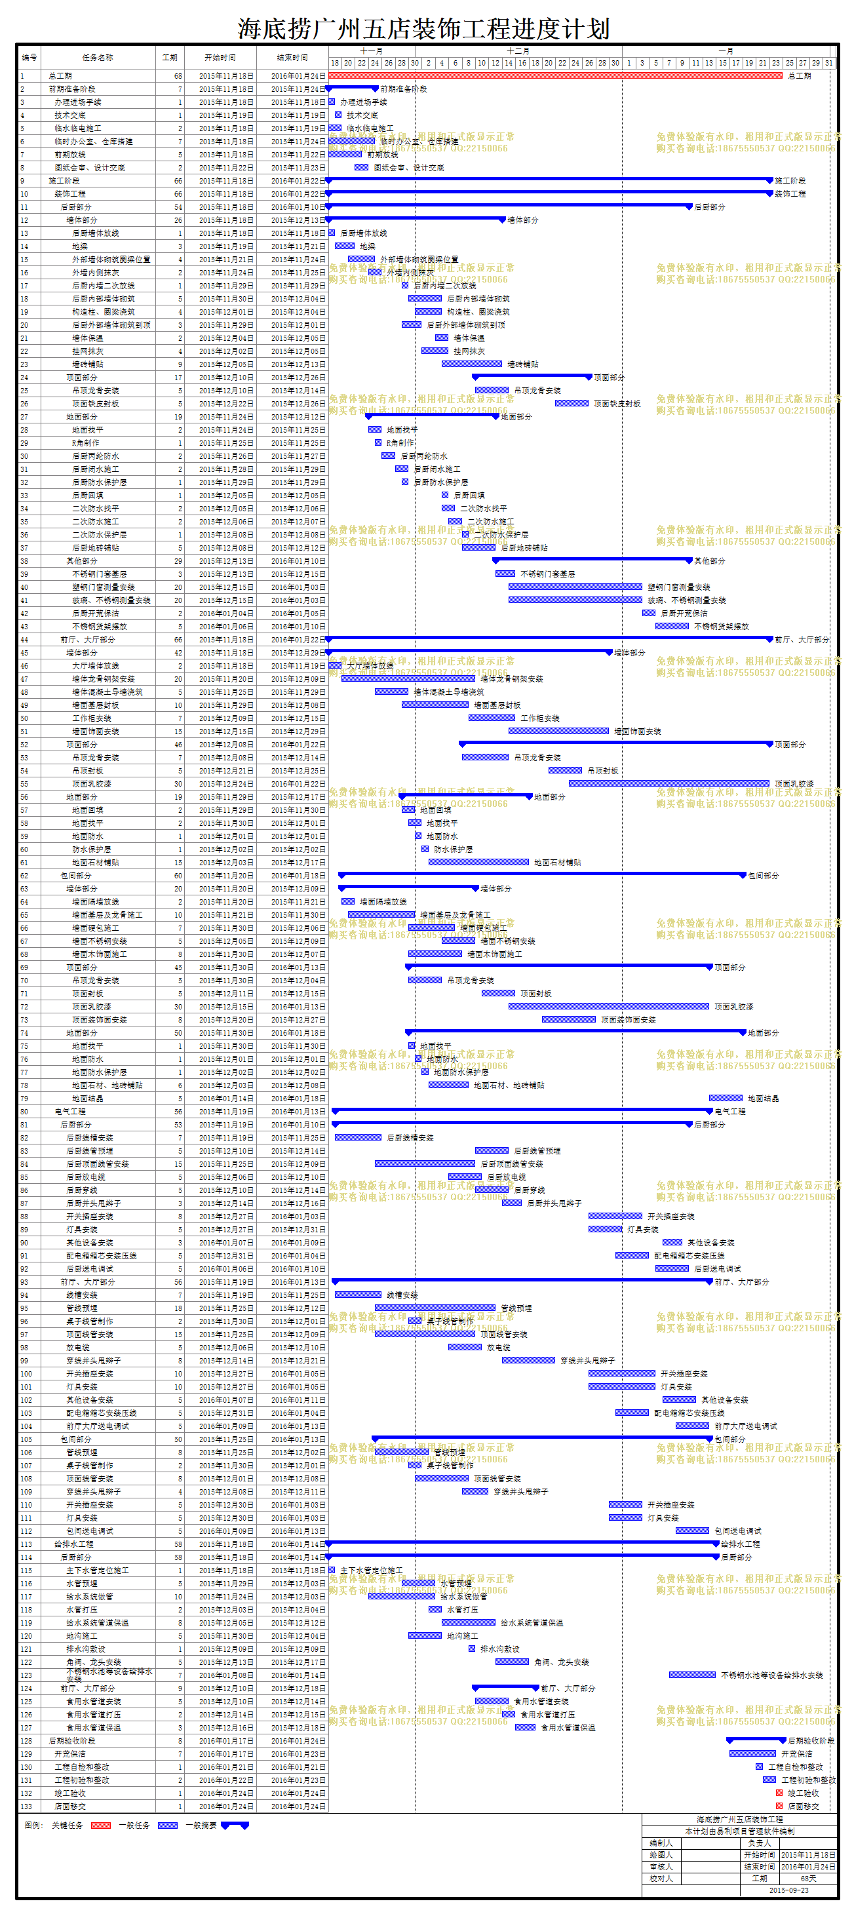Image resolution: width=854 pixels, height=1914 pixels.
Task: Click the 主下水管定位施工 task name cell
Action: pos(98,1571)
